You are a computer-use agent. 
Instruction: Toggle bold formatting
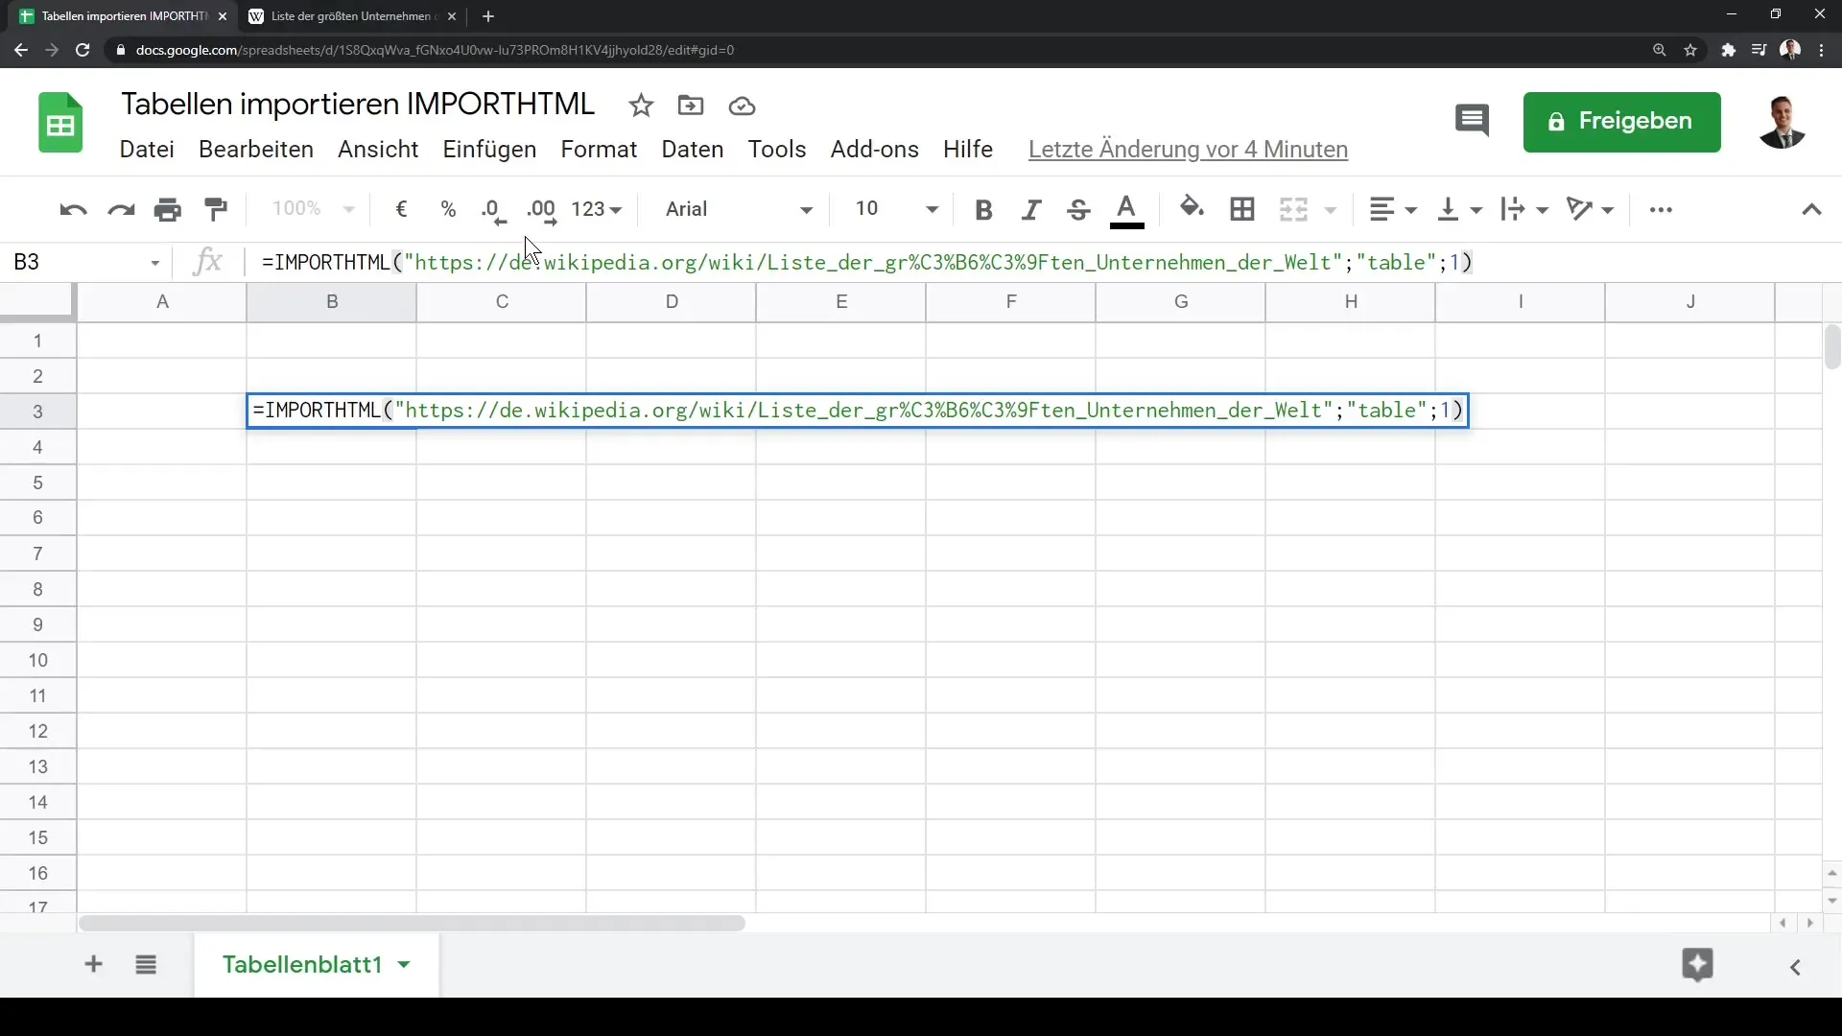click(983, 209)
